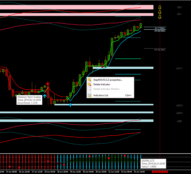
Task: Click red 2019.06.26 03:00 date marker
Action: click(x=160, y=172)
